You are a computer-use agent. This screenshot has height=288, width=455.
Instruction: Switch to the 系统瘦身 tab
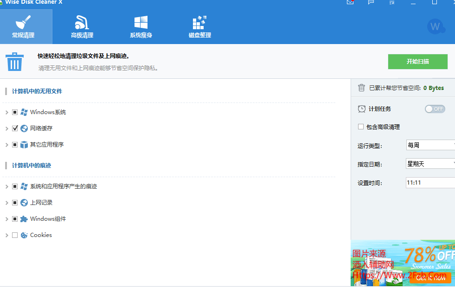point(141,27)
